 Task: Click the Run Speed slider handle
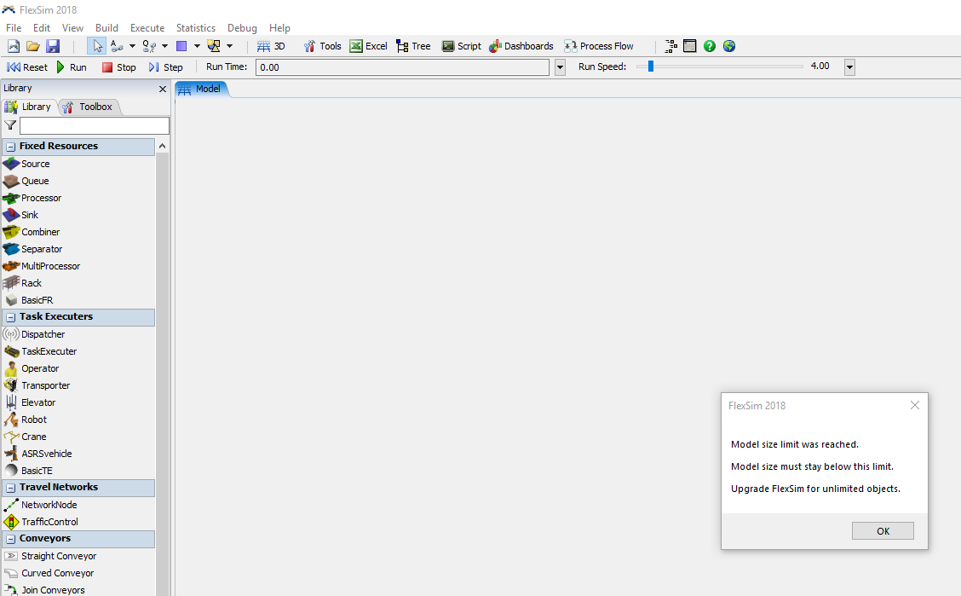651,67
